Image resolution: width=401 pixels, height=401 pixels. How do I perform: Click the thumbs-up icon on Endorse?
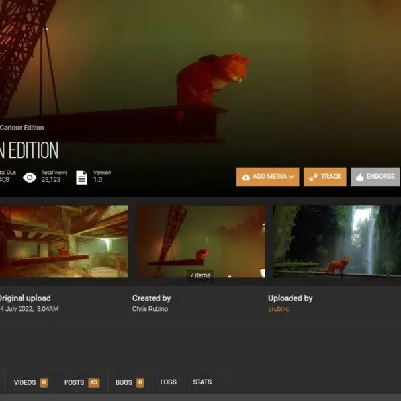pyautogui.click(x=359, y=177)
